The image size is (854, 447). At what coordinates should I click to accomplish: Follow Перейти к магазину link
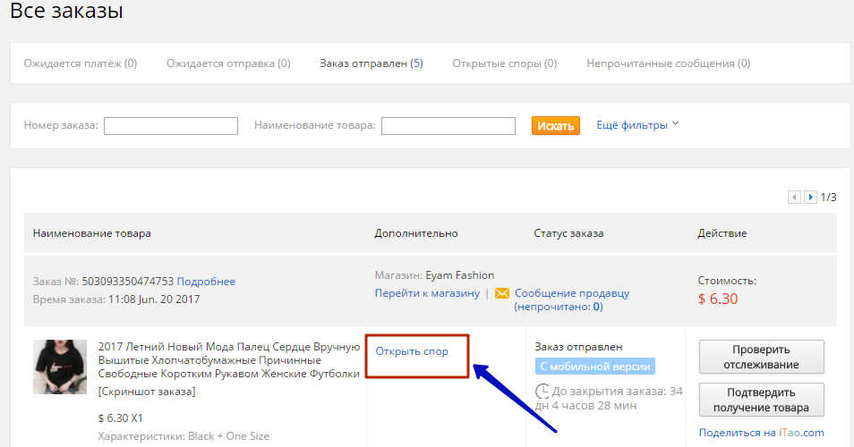pyautogui.click(x=427, y=293)
